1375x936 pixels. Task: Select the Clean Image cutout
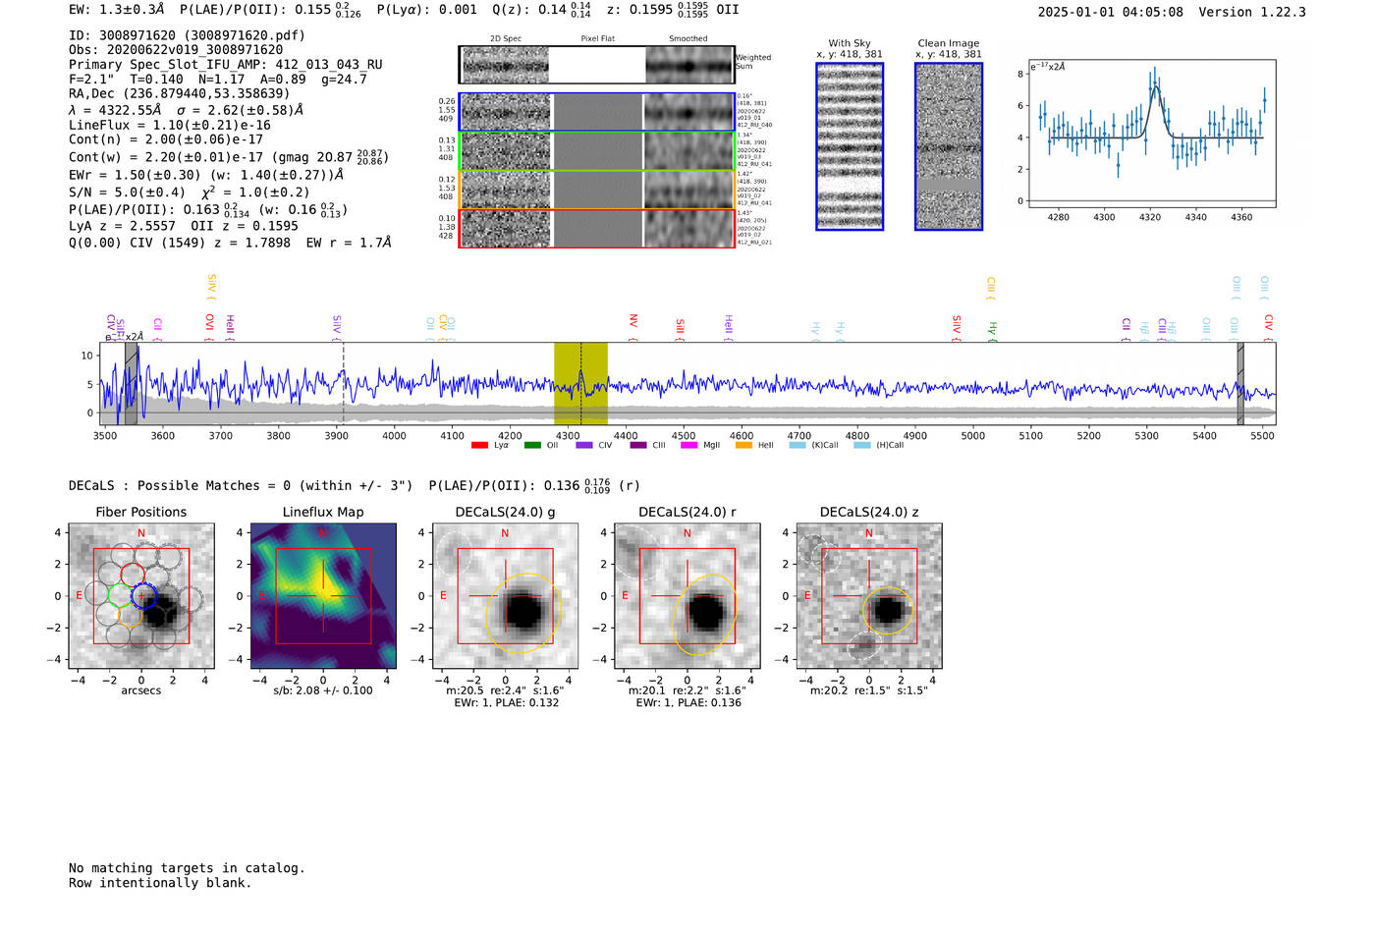tap(949, 146)
